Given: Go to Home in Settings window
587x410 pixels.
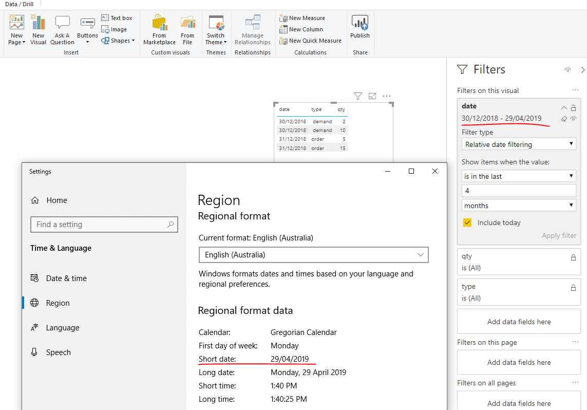Looking at the screenshot, I should pyautogui.click(x=49, y=200).
